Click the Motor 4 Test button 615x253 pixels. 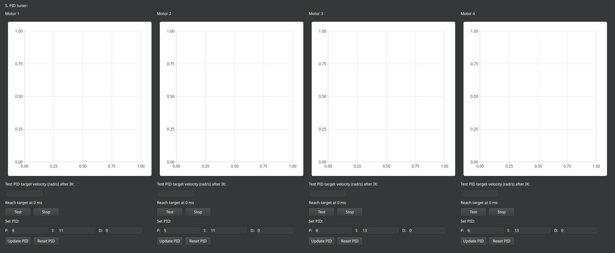click(473, 212)
